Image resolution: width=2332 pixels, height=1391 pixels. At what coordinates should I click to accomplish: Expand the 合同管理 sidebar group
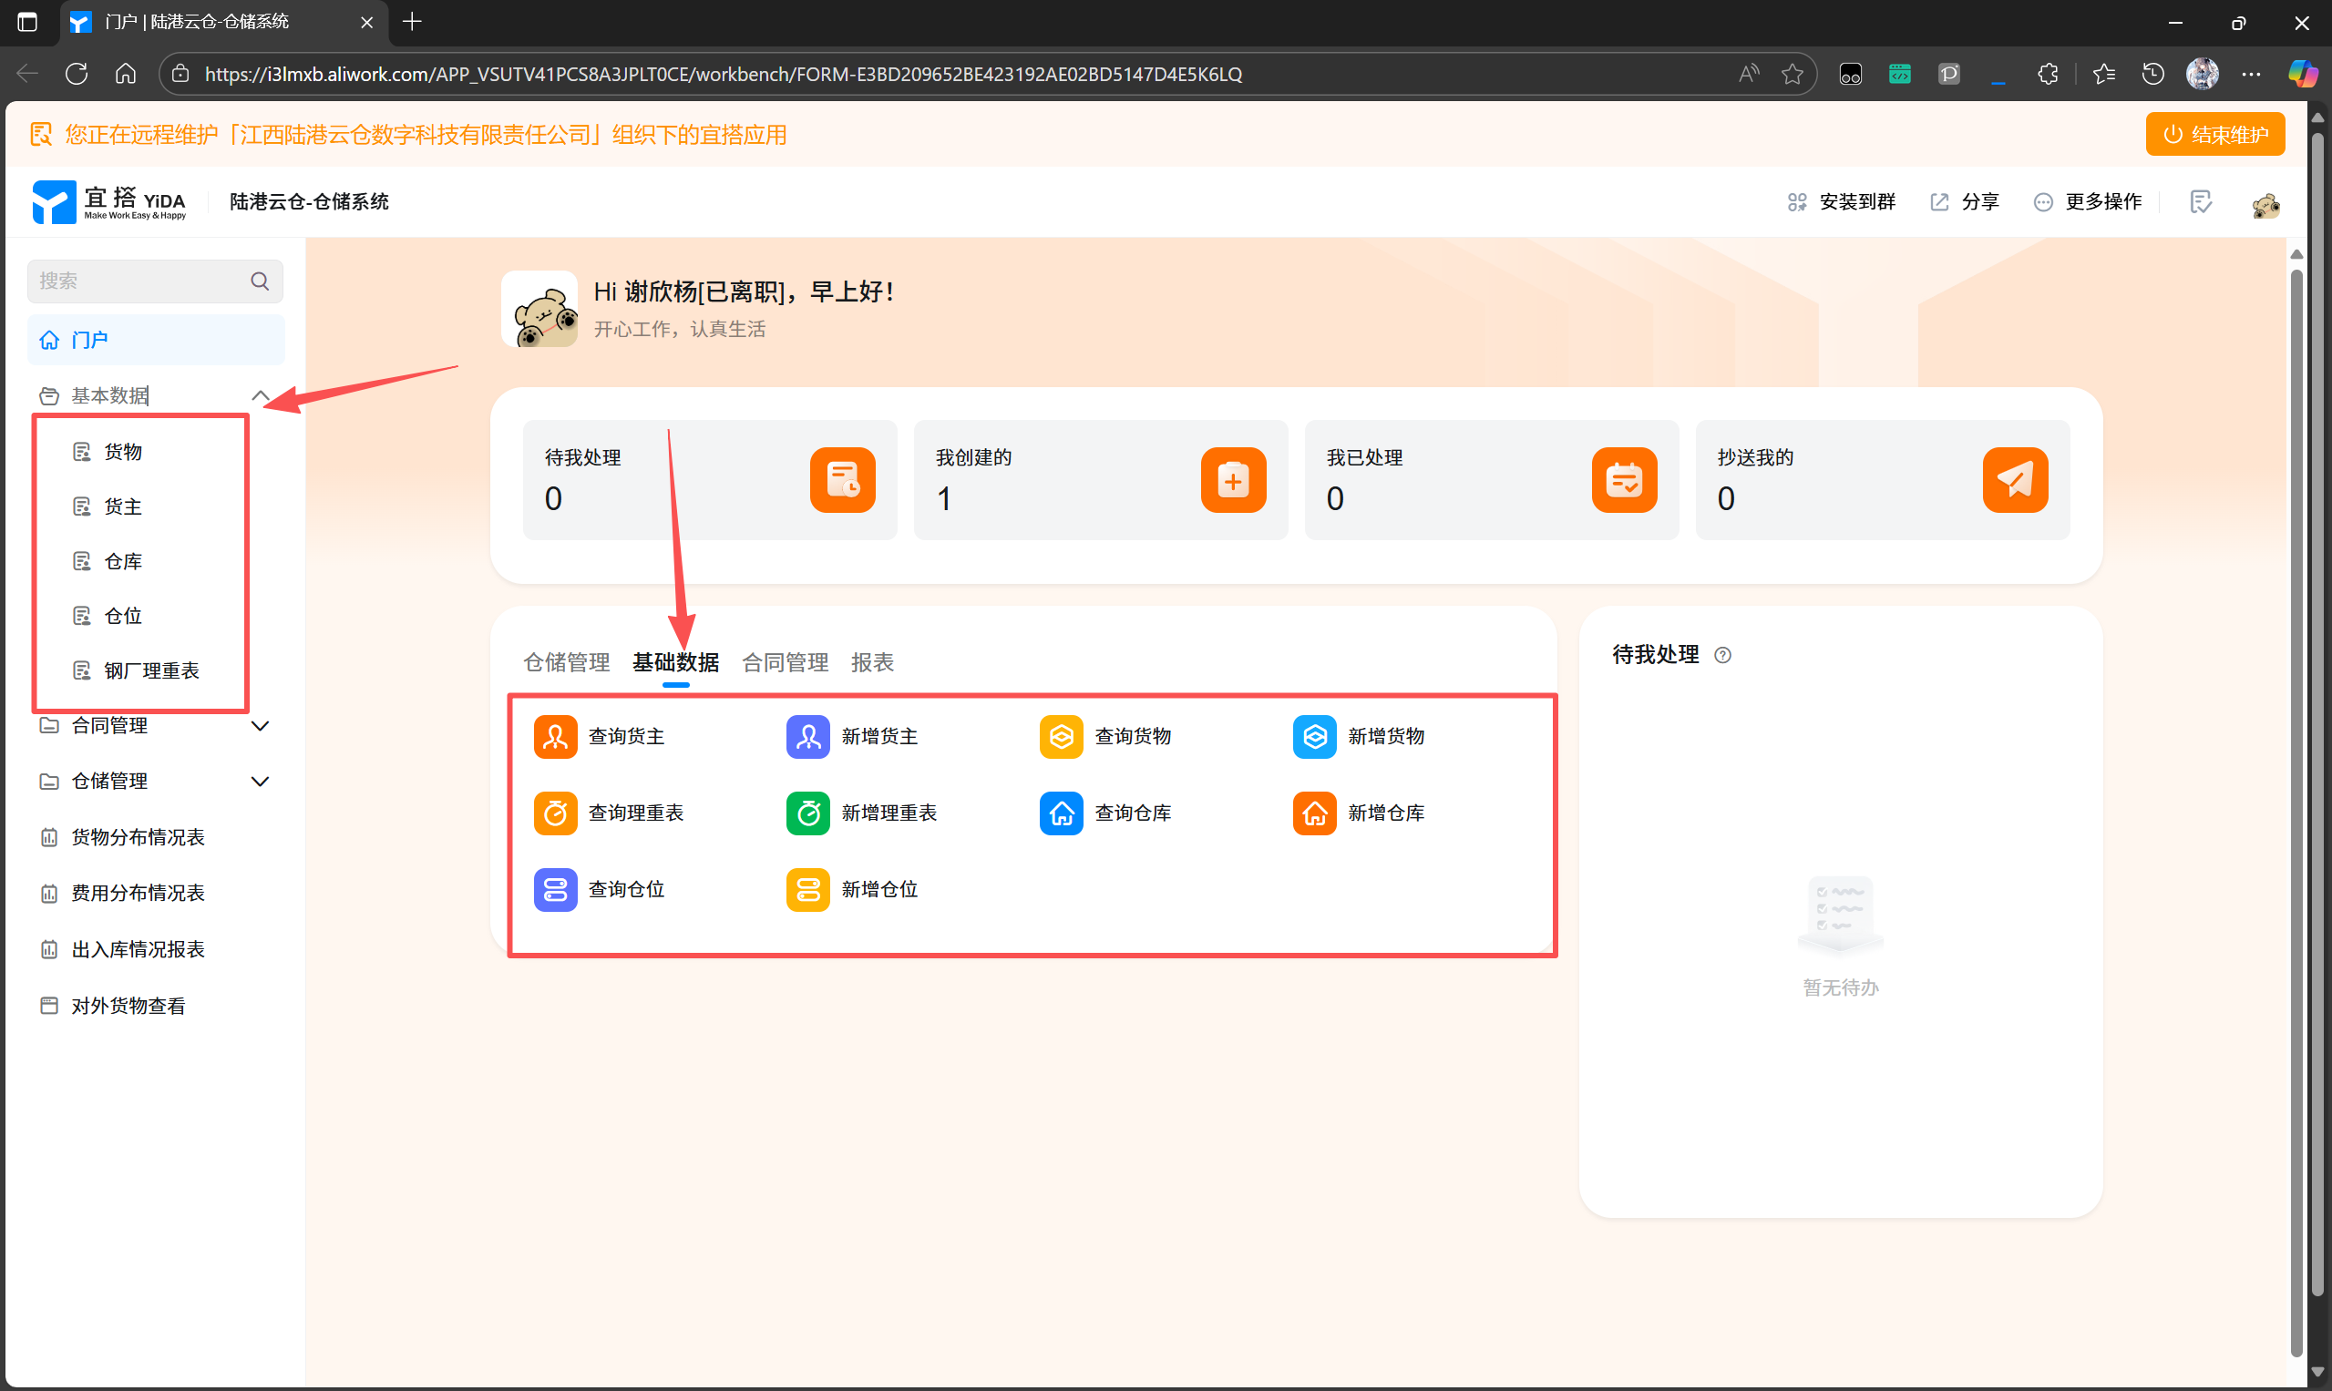tap(261, 725)
